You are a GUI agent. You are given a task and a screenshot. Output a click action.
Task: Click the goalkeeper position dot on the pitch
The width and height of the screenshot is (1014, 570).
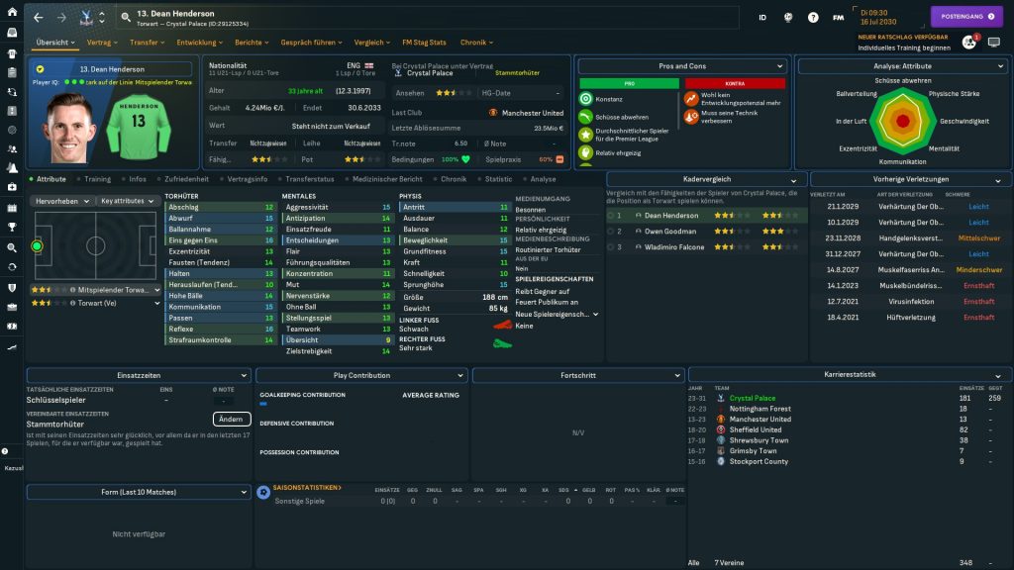click(37, 245)
